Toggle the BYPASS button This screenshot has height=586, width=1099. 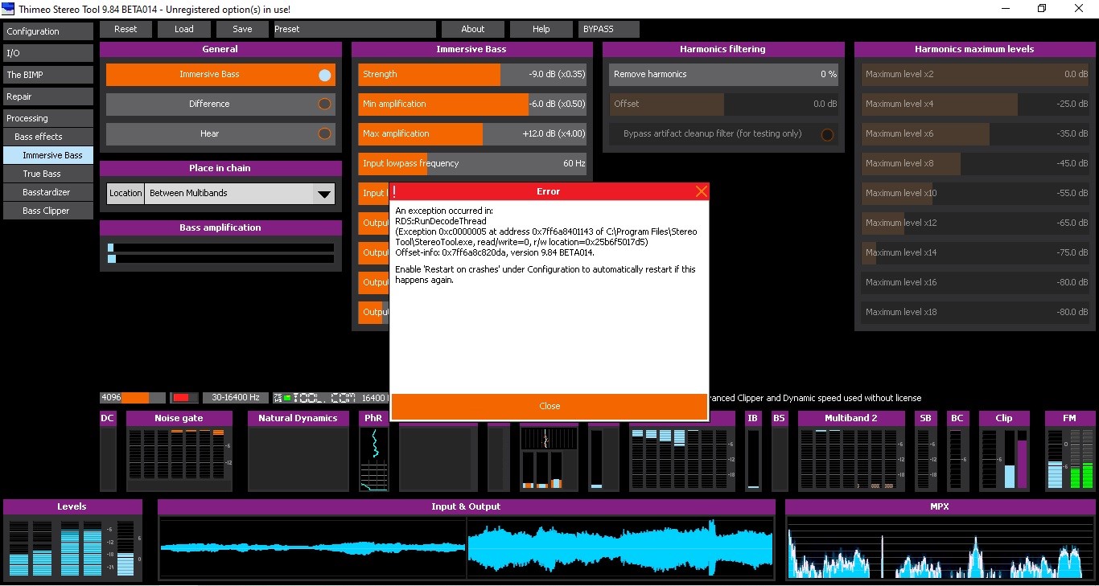click(609, 29)
